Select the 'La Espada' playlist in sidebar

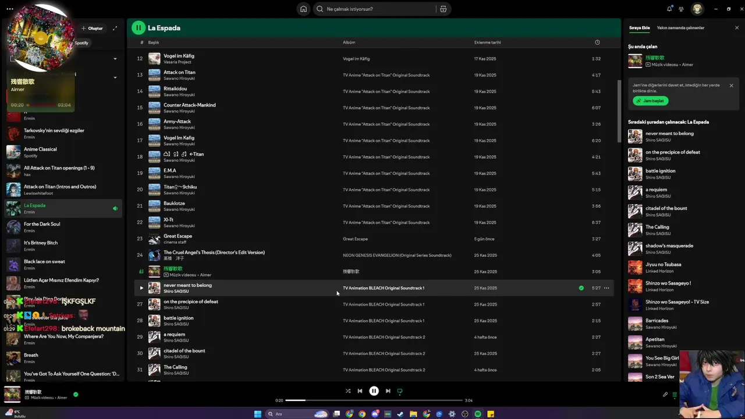coord(63,208)
